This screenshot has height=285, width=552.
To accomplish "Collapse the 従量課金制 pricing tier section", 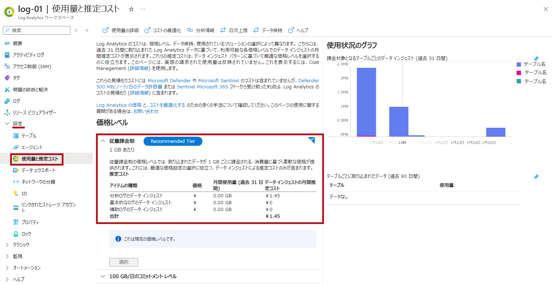I will click(103, 141).
